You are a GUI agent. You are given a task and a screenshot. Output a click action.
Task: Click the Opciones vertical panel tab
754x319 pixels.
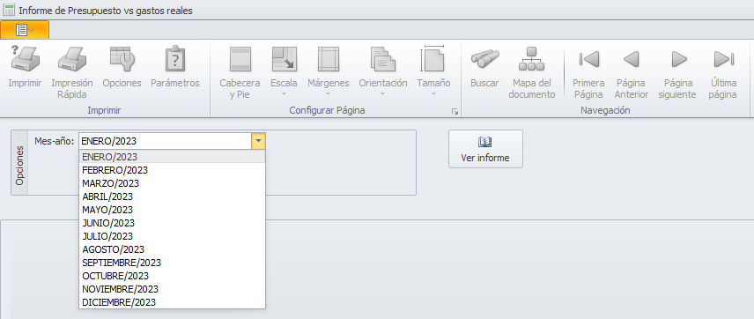(19, 163)
